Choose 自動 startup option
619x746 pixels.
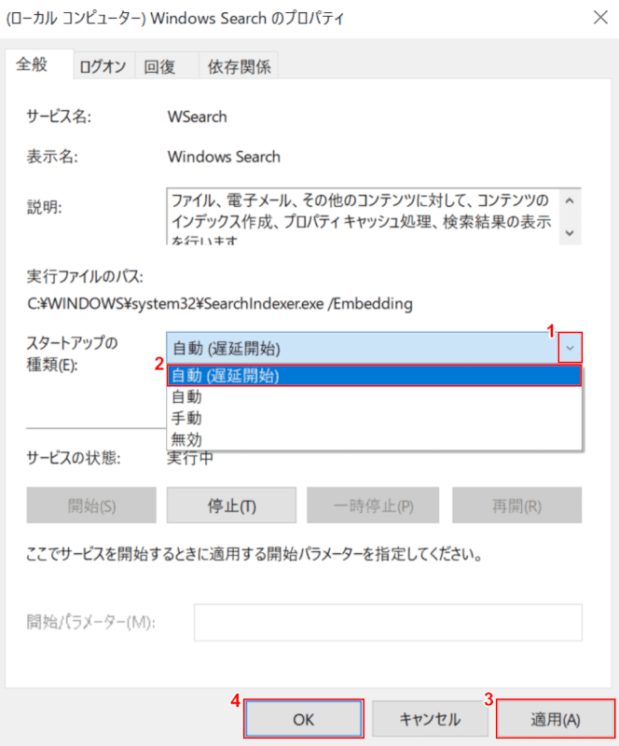click(374, 396)
